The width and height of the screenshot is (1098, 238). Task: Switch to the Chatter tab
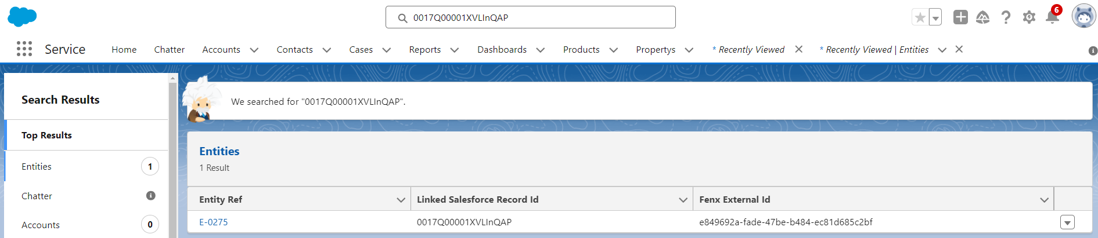(170, 50)
